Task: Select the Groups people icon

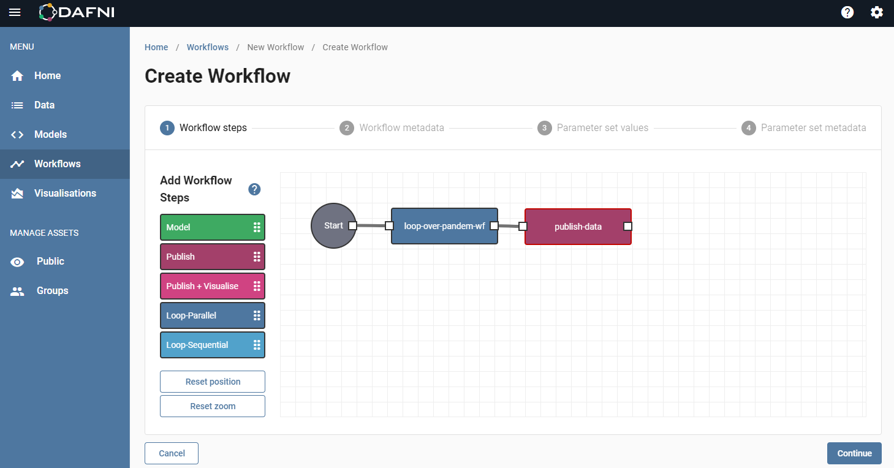Action: 17,290
